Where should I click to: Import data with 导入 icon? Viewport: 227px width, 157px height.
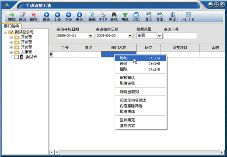(x=149, y=17)
